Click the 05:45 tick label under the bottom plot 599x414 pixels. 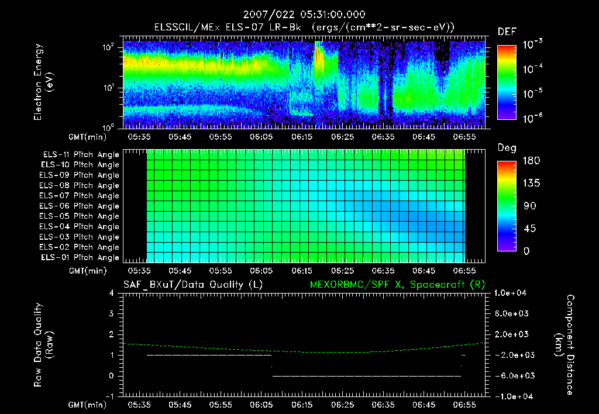point(180,405)
